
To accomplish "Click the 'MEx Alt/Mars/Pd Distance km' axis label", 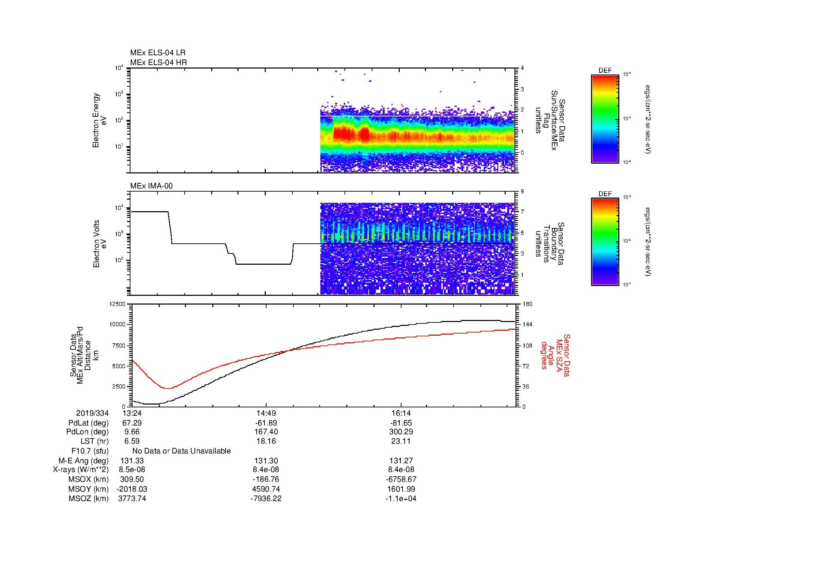I will (85, 355).
